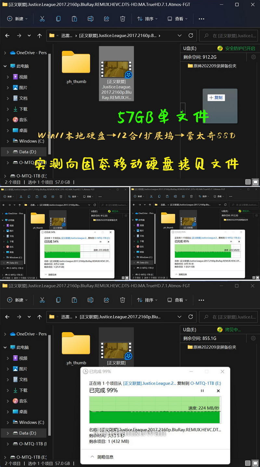Click the search box in the top window
The width and height of the screenshot is (260, 467).
click(x=228, y=35)
